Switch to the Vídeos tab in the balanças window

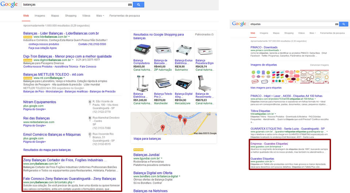click(x=86, y=16)
